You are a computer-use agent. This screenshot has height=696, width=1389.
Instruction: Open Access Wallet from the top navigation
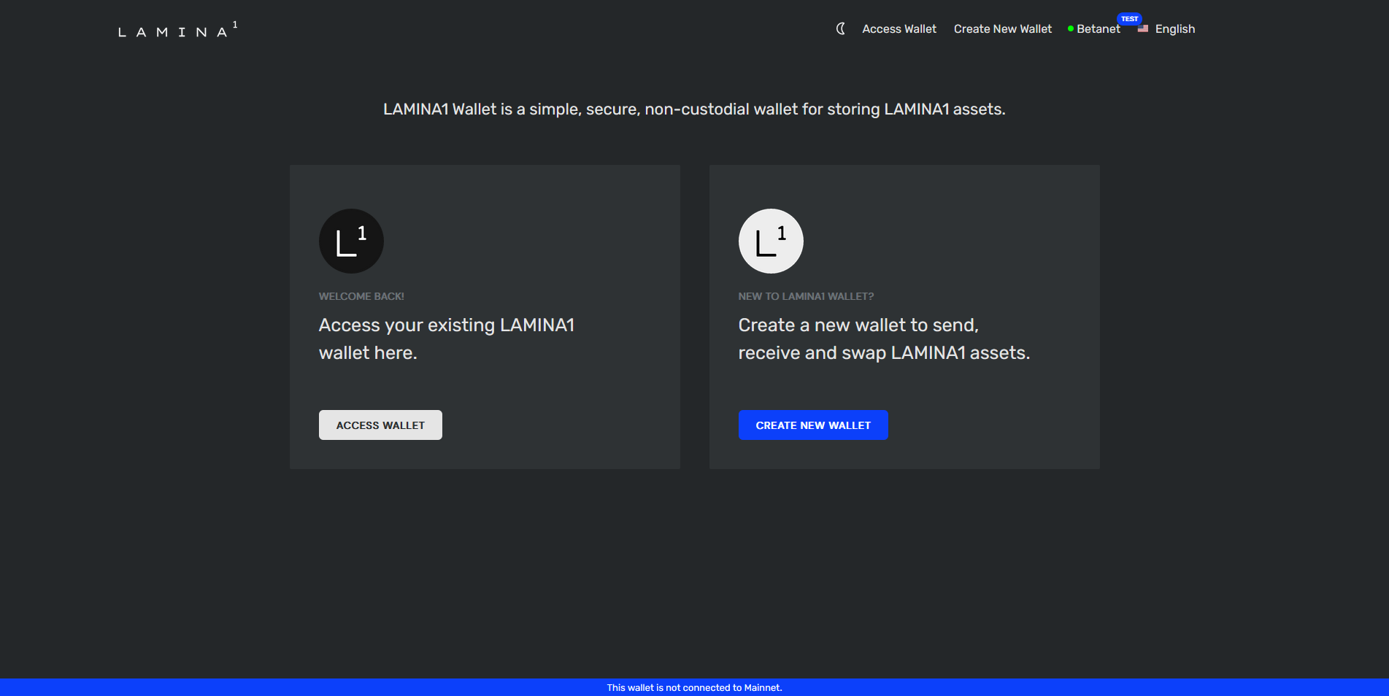(x=899, y=29)
